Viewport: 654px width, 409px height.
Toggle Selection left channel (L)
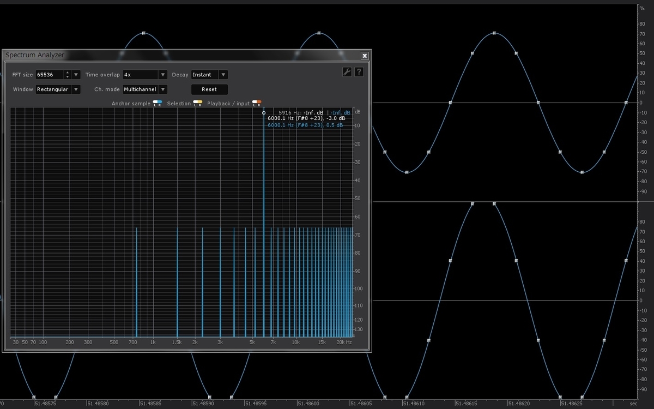point(195,103)
